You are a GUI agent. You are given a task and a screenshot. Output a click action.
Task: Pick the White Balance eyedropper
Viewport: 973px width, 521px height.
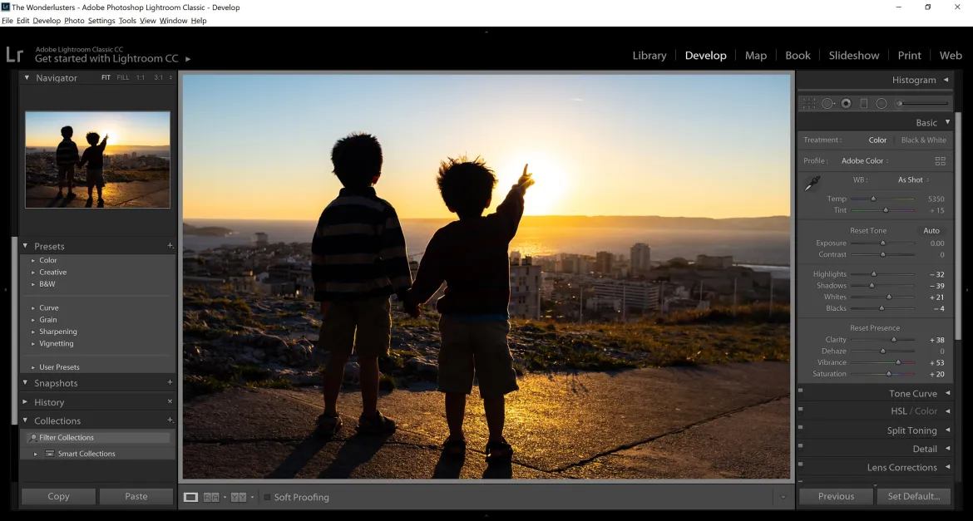tap(812, 183)
